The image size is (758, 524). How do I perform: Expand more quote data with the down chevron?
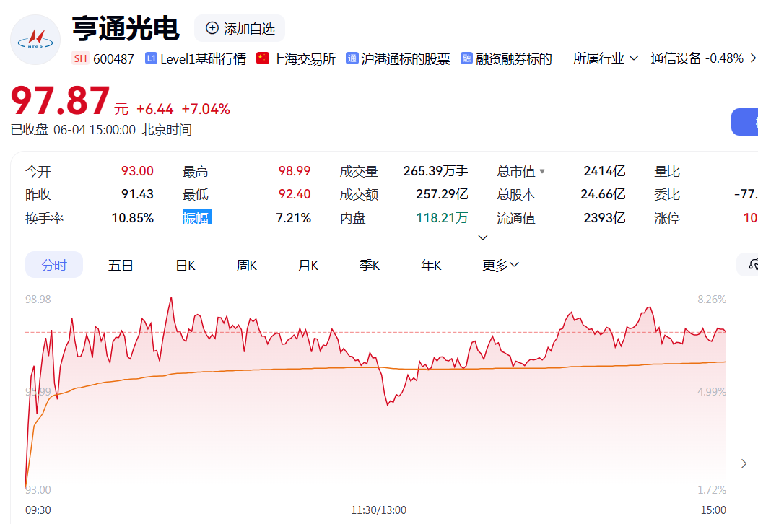point(482,237)
